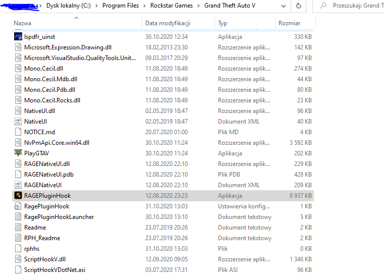This screenshot has height=278, width=384.
Task: Select the RAGEPluginHook application icon
Action: (x=18, y=195)
